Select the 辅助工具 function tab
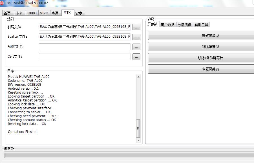The image size is (254, 163). 201,25
